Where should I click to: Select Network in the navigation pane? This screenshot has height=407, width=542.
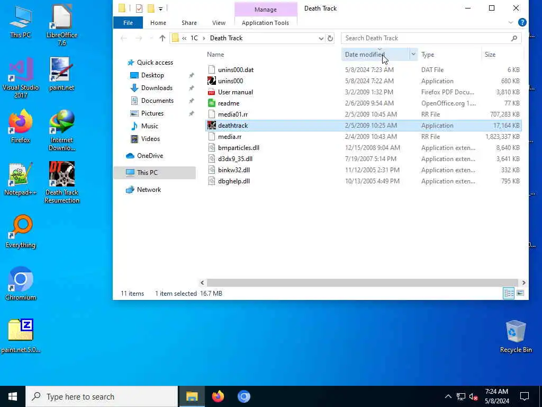click(x=149, y=190)
